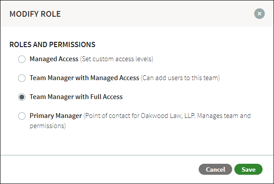Cancel the role modification
Image resolution: width=274 pixels, height=184 pixels.
[x=215, y=169]
